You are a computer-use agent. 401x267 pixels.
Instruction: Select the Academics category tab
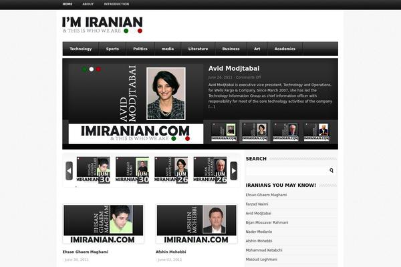point(285,49)
